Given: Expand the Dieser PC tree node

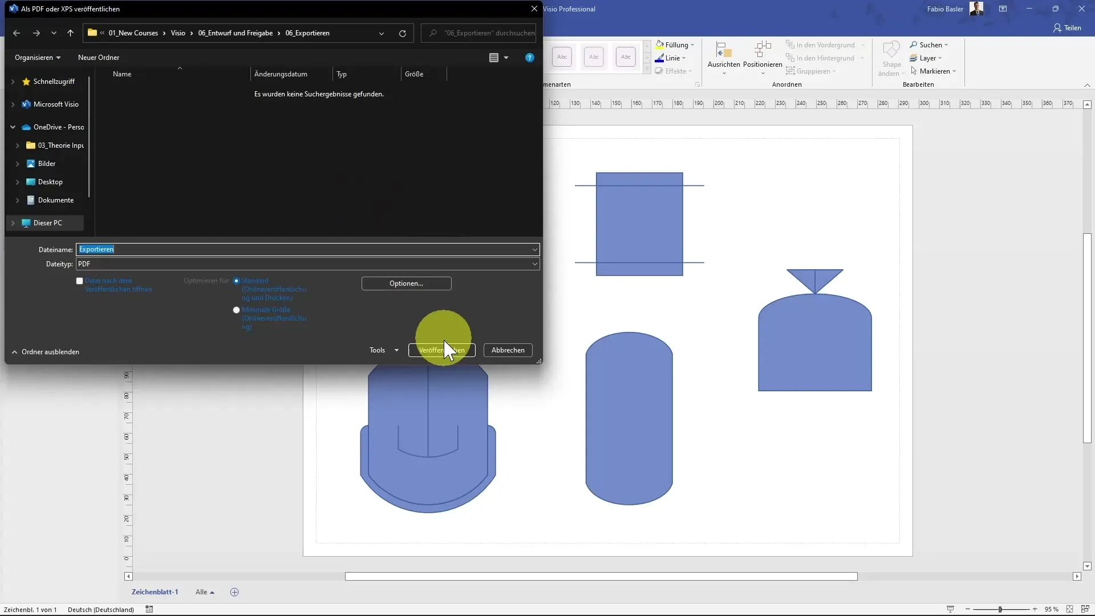Looking at the screenshot, I should point(13,223).
